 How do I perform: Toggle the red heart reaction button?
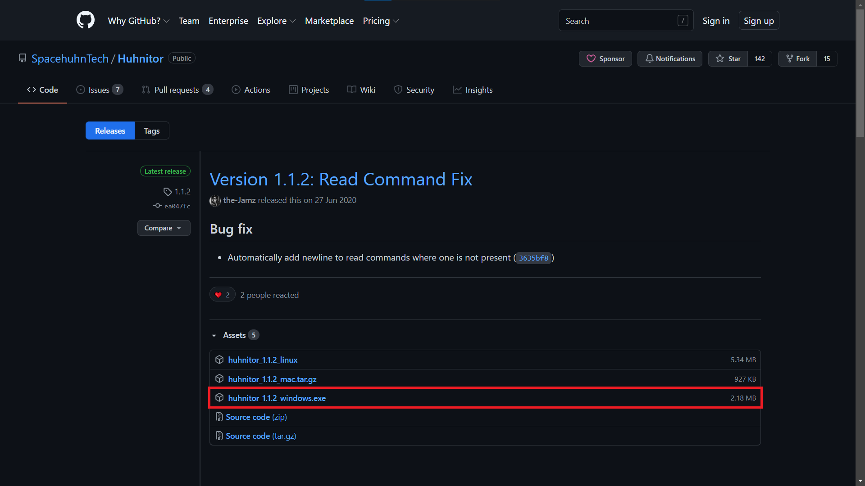pos(223,295)
